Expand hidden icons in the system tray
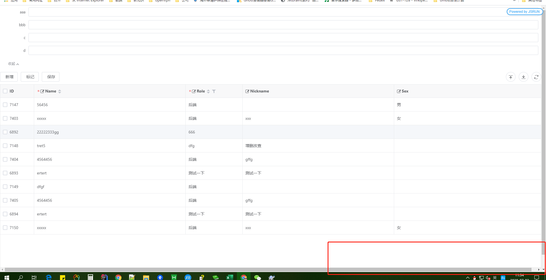546x280 pixels. (468, 277)
